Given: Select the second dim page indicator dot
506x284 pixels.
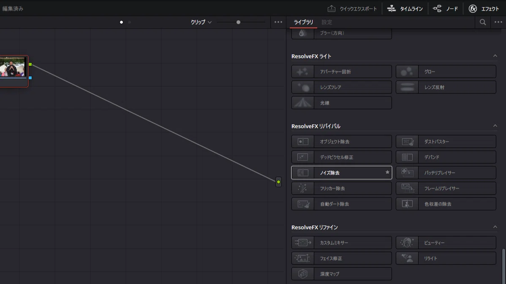Looking at the screenshot, I should click(129, 22).
